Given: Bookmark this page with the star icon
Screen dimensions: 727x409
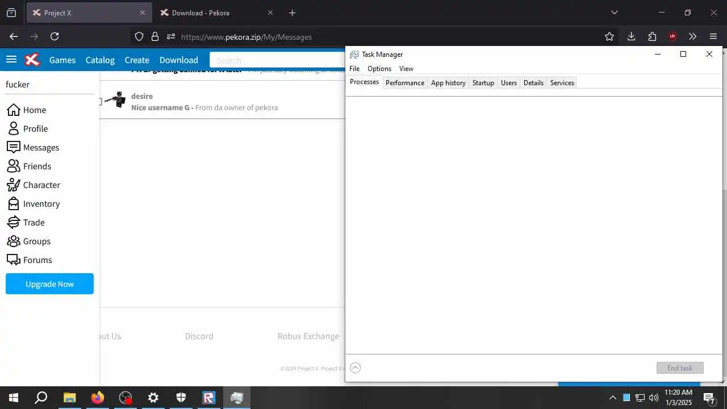Looking at the screenshot, I should pos(609,36).
